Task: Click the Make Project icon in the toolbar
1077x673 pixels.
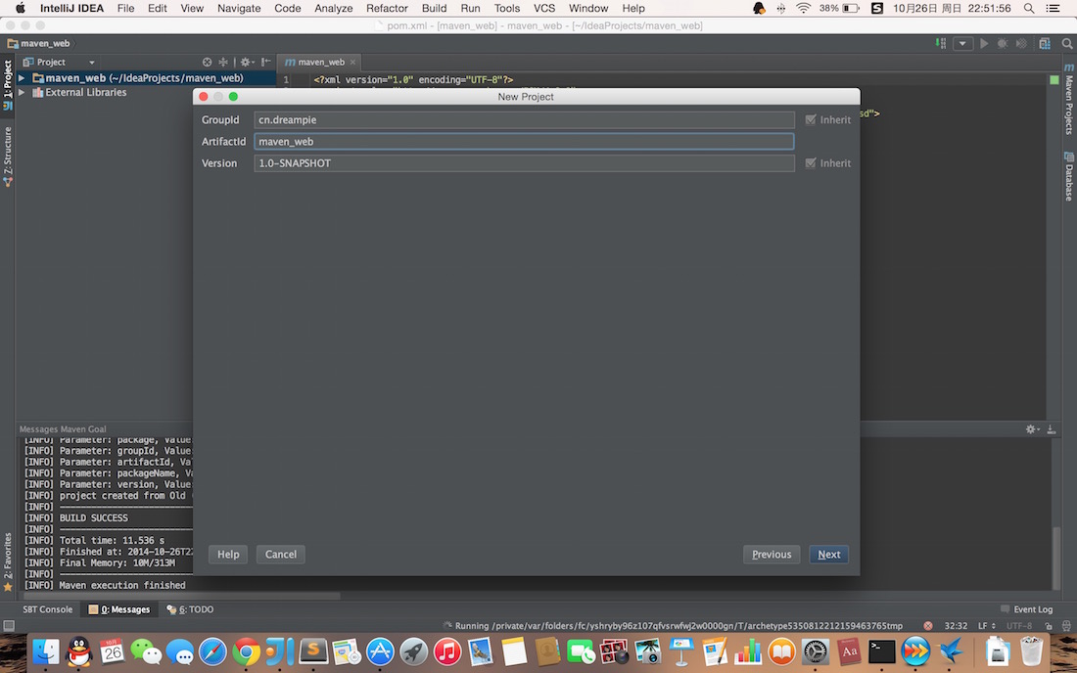Action: click(x=941, y=43)
